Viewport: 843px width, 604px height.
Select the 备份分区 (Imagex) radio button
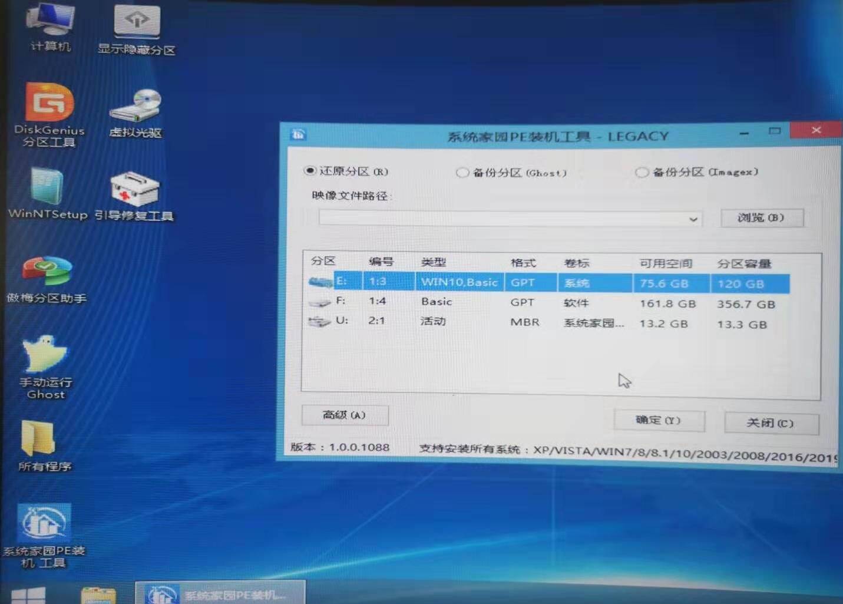pos(642,172)
